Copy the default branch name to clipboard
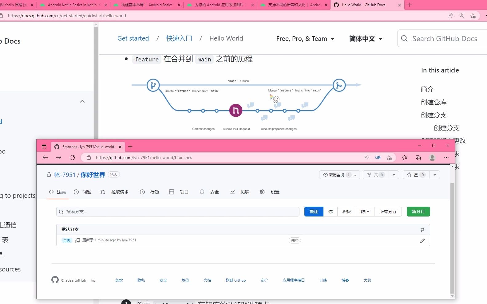The width and height of the screenshot is (487, 304). coord(77,240)
